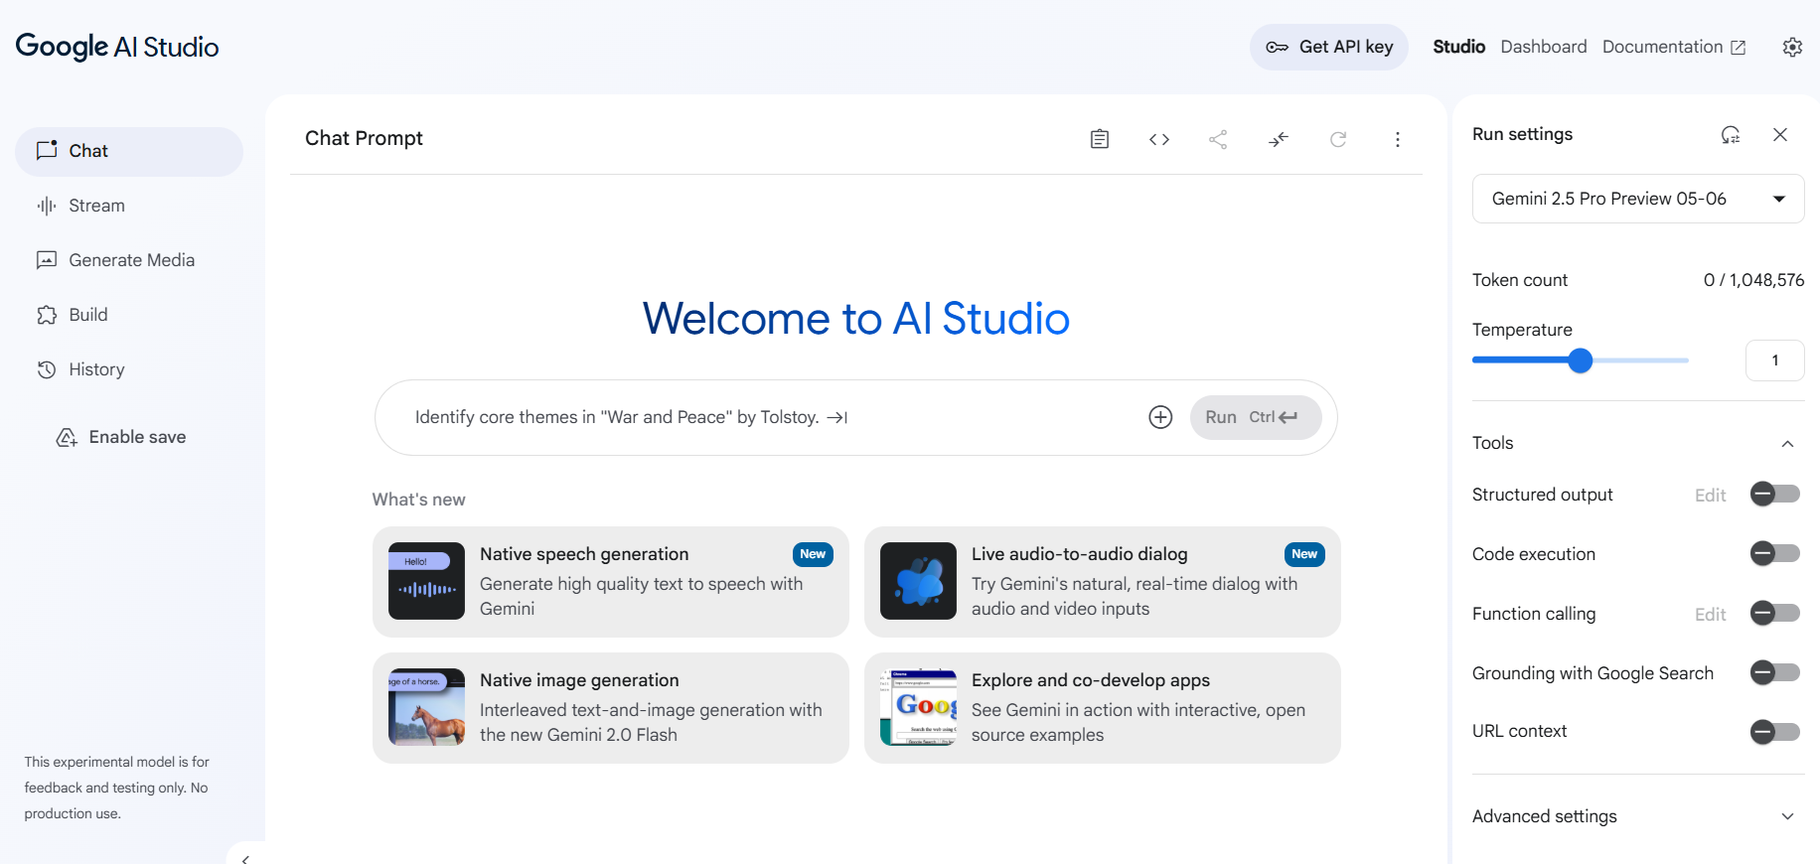Switch to the Dashboard tab
This screenshot has height=864, width=1820.
pyautogui.click(x=1544, y=47)
